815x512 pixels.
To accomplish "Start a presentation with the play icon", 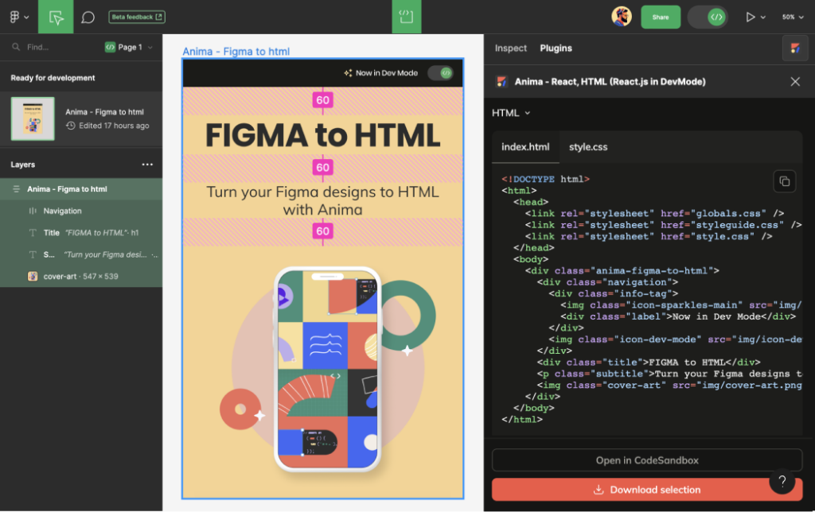I will coord(749,16).
